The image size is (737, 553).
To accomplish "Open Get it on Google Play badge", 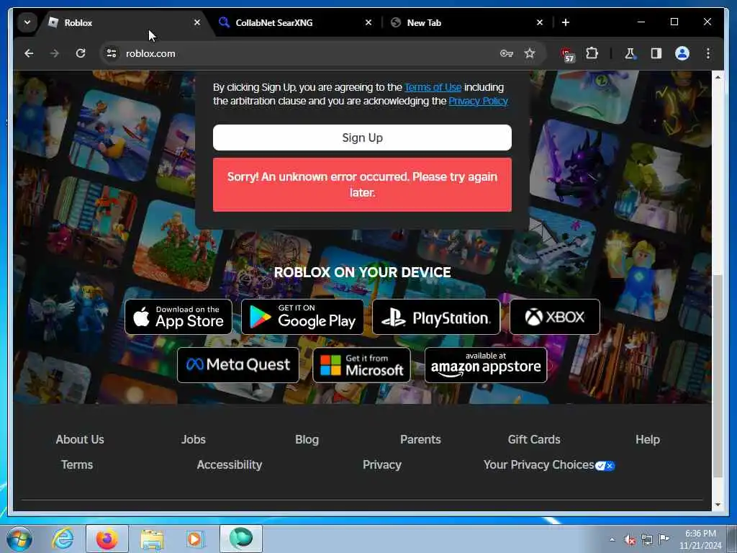I will [x=302, y=317].
